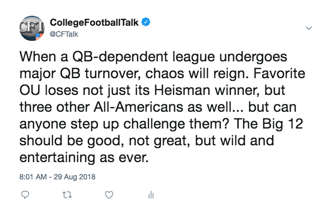Click the 29 Aug 2018 date
Viewport: 333px width, 213px height.
click(74, 177)
